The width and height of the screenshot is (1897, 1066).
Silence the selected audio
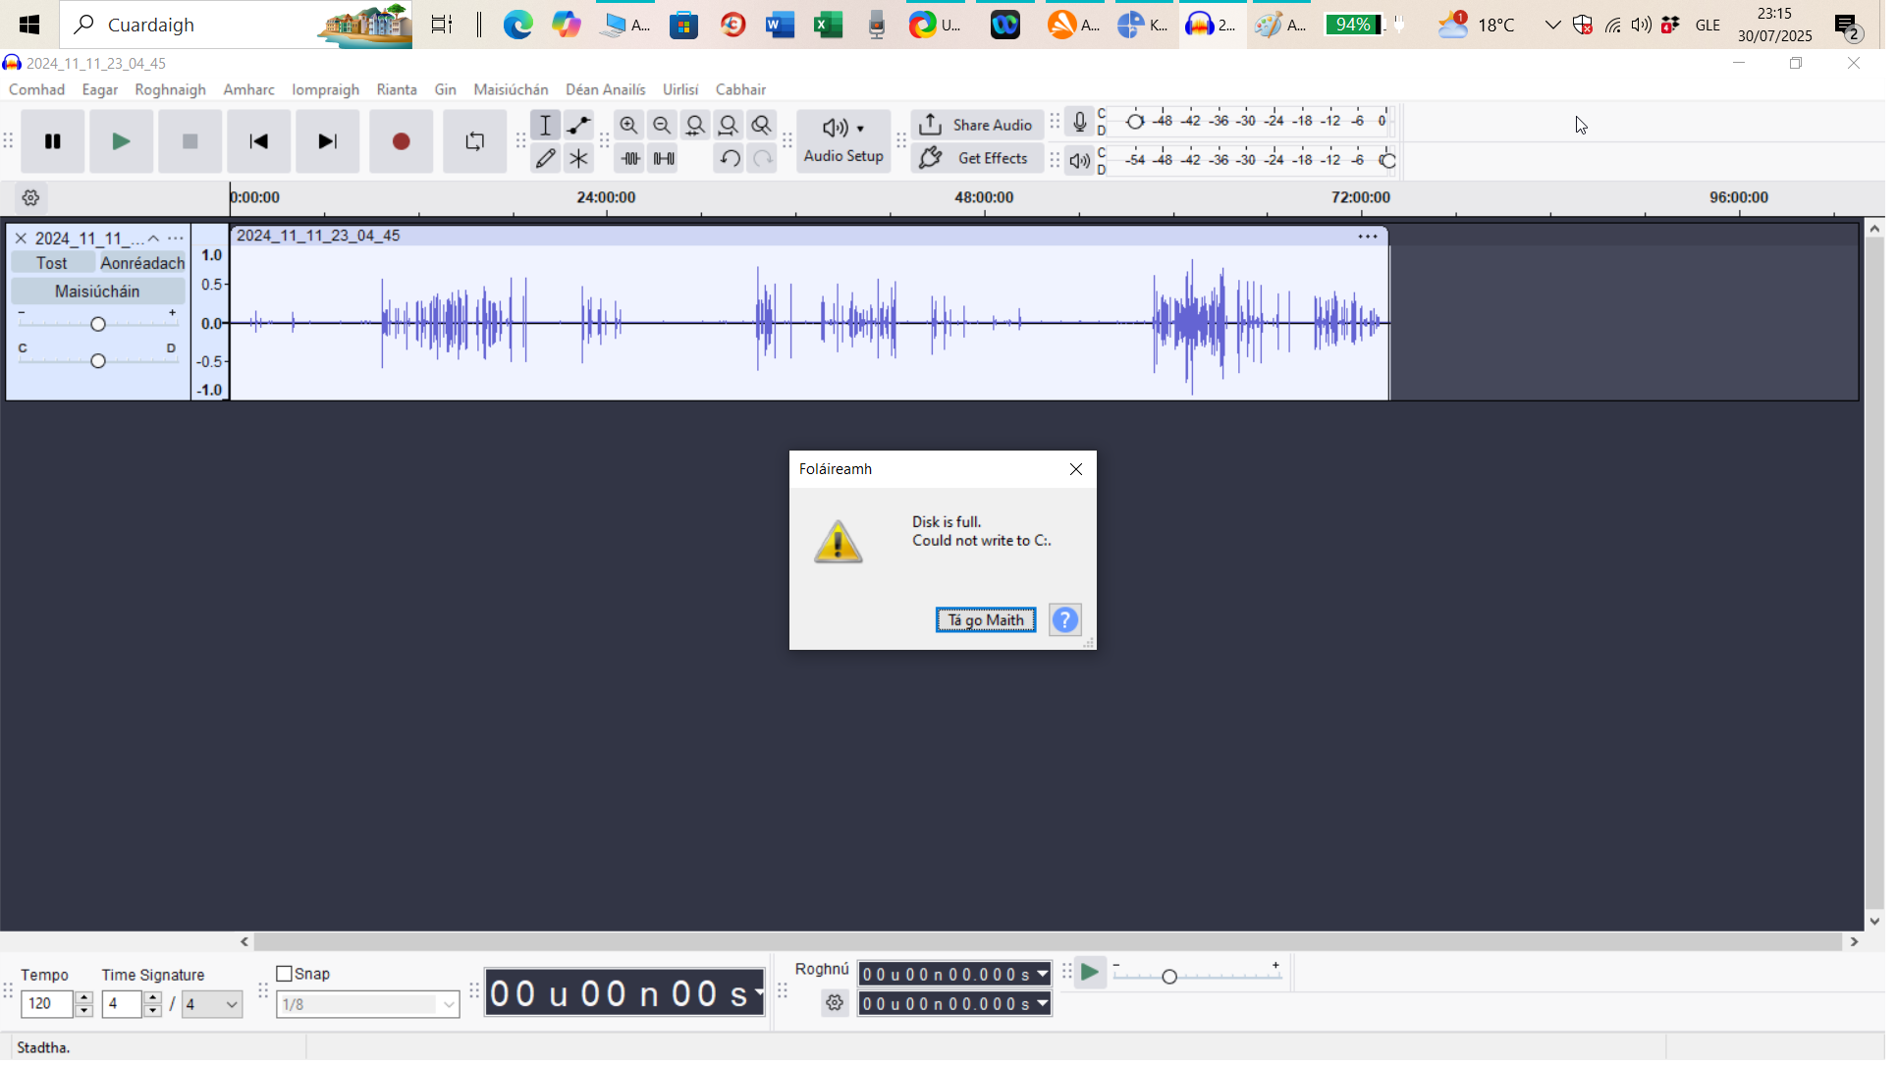[x=664, y=157]
